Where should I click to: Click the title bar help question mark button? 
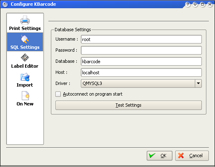[188, 5]
